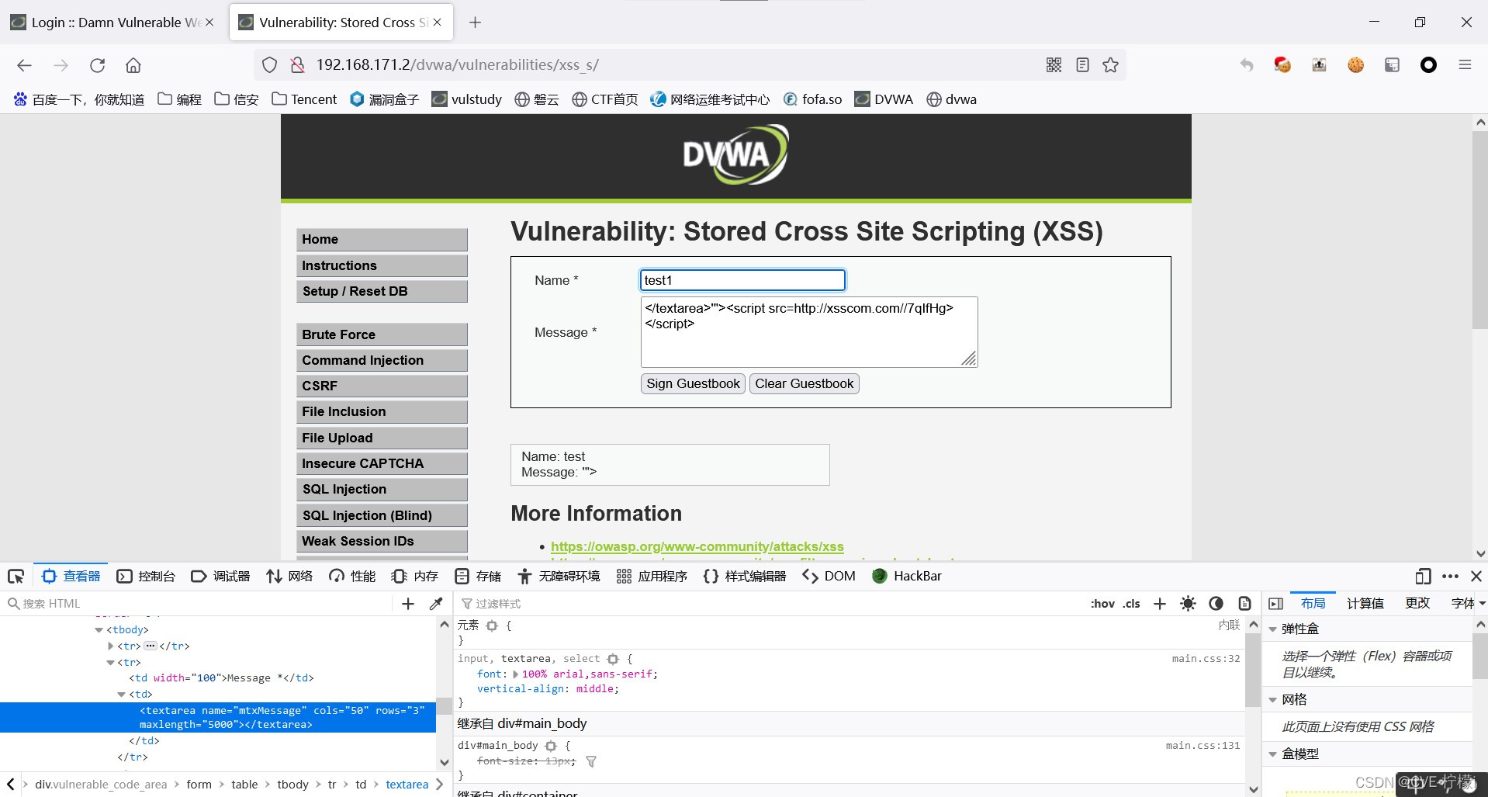The height and width of the screenshot is (797, 1488).
Task: Open the Tencent bookmark folder
Action: (304, 99)
